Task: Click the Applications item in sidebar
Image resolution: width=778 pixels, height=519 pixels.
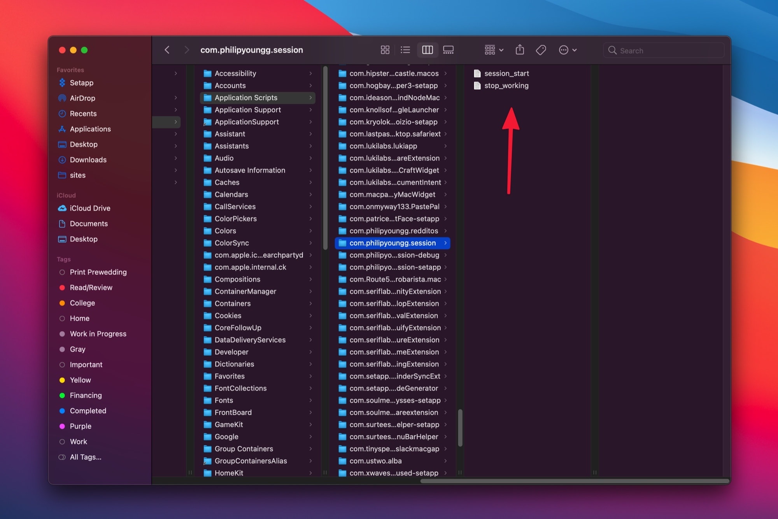Action: [90, 129]
